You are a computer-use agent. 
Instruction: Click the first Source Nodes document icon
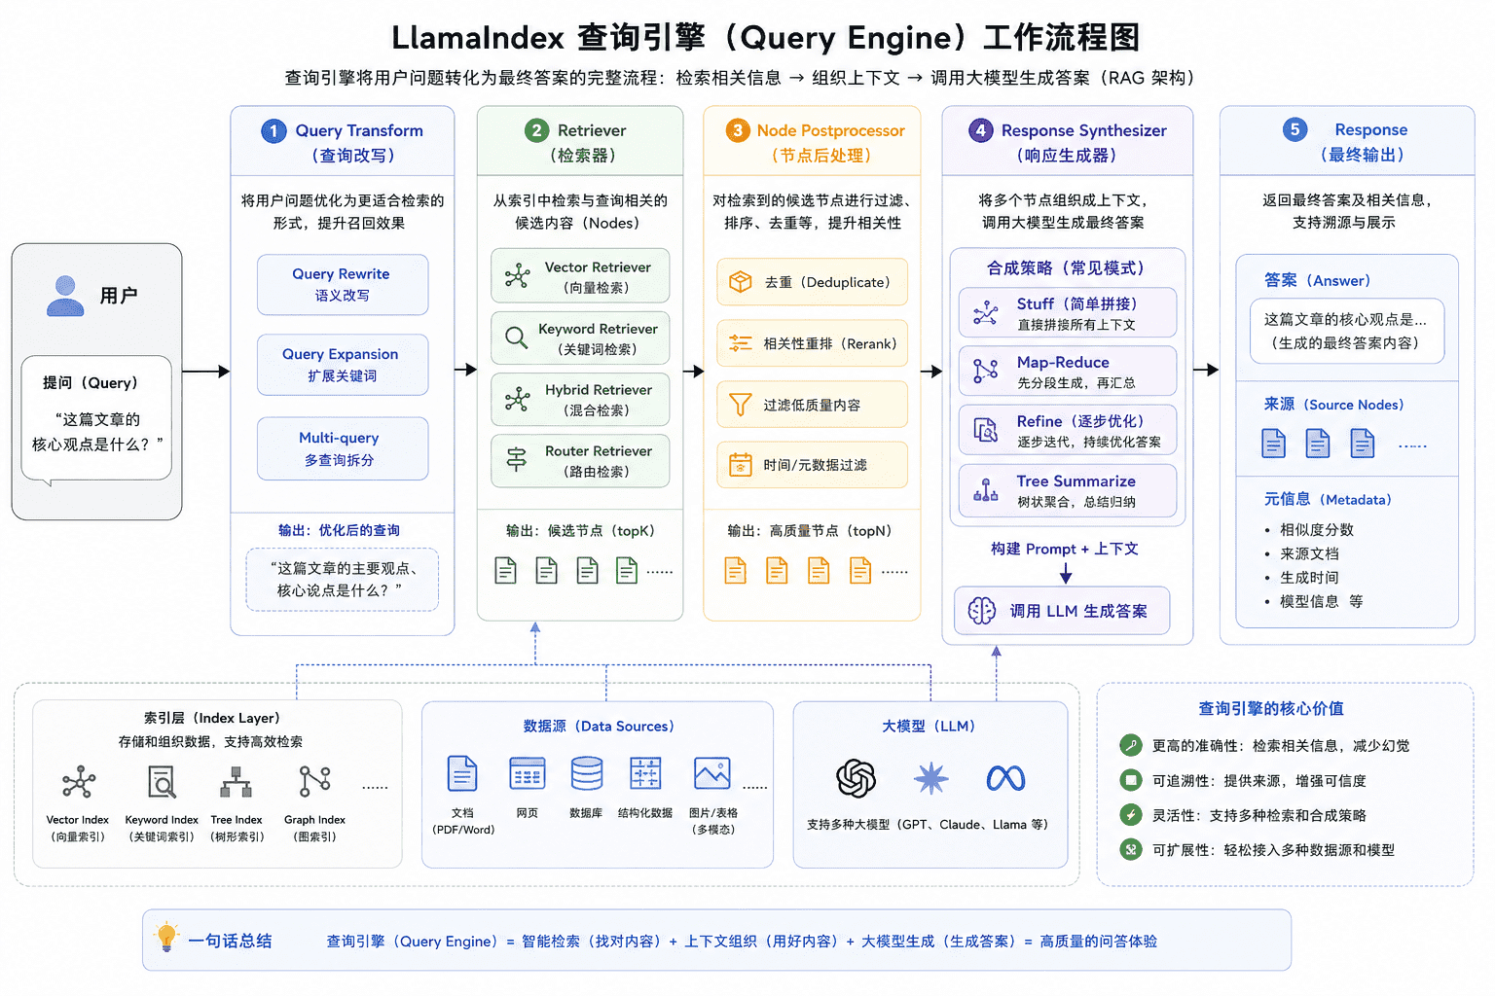1273,444
